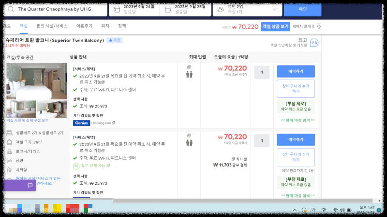Click the second offer's 예약하기 button

pos(296,140)
